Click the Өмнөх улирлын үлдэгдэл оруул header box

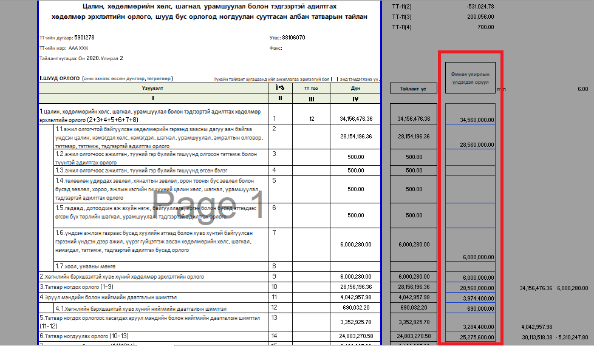click(469, 78)
